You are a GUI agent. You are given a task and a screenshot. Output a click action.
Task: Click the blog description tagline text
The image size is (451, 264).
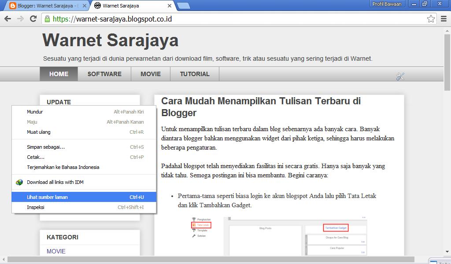(208, 59)
